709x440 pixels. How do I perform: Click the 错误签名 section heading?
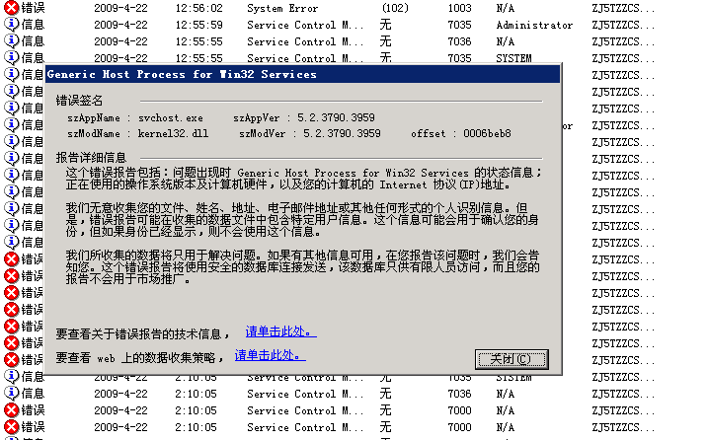pyautogui.click(x=80, y=101)
